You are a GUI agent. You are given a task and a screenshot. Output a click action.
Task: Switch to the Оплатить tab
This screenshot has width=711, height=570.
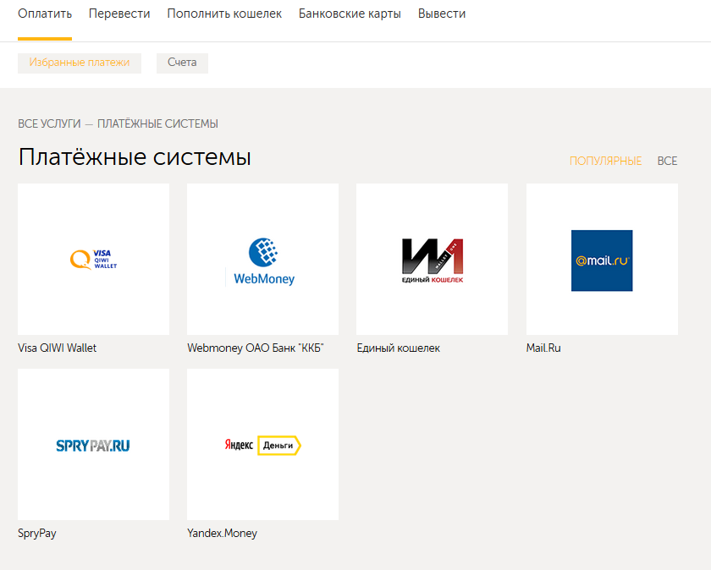pos(45,14)
